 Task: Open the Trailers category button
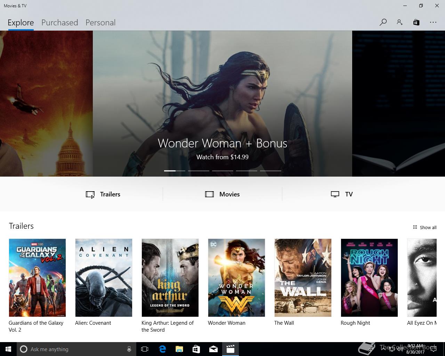(x=103, y=194)
